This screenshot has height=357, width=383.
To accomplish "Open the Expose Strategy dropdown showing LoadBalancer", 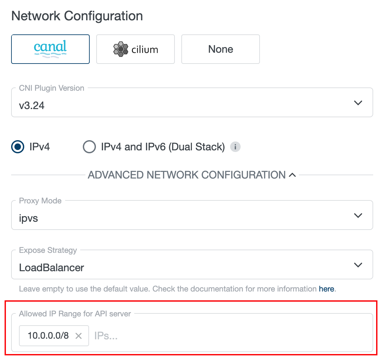I will coord(191,265).
